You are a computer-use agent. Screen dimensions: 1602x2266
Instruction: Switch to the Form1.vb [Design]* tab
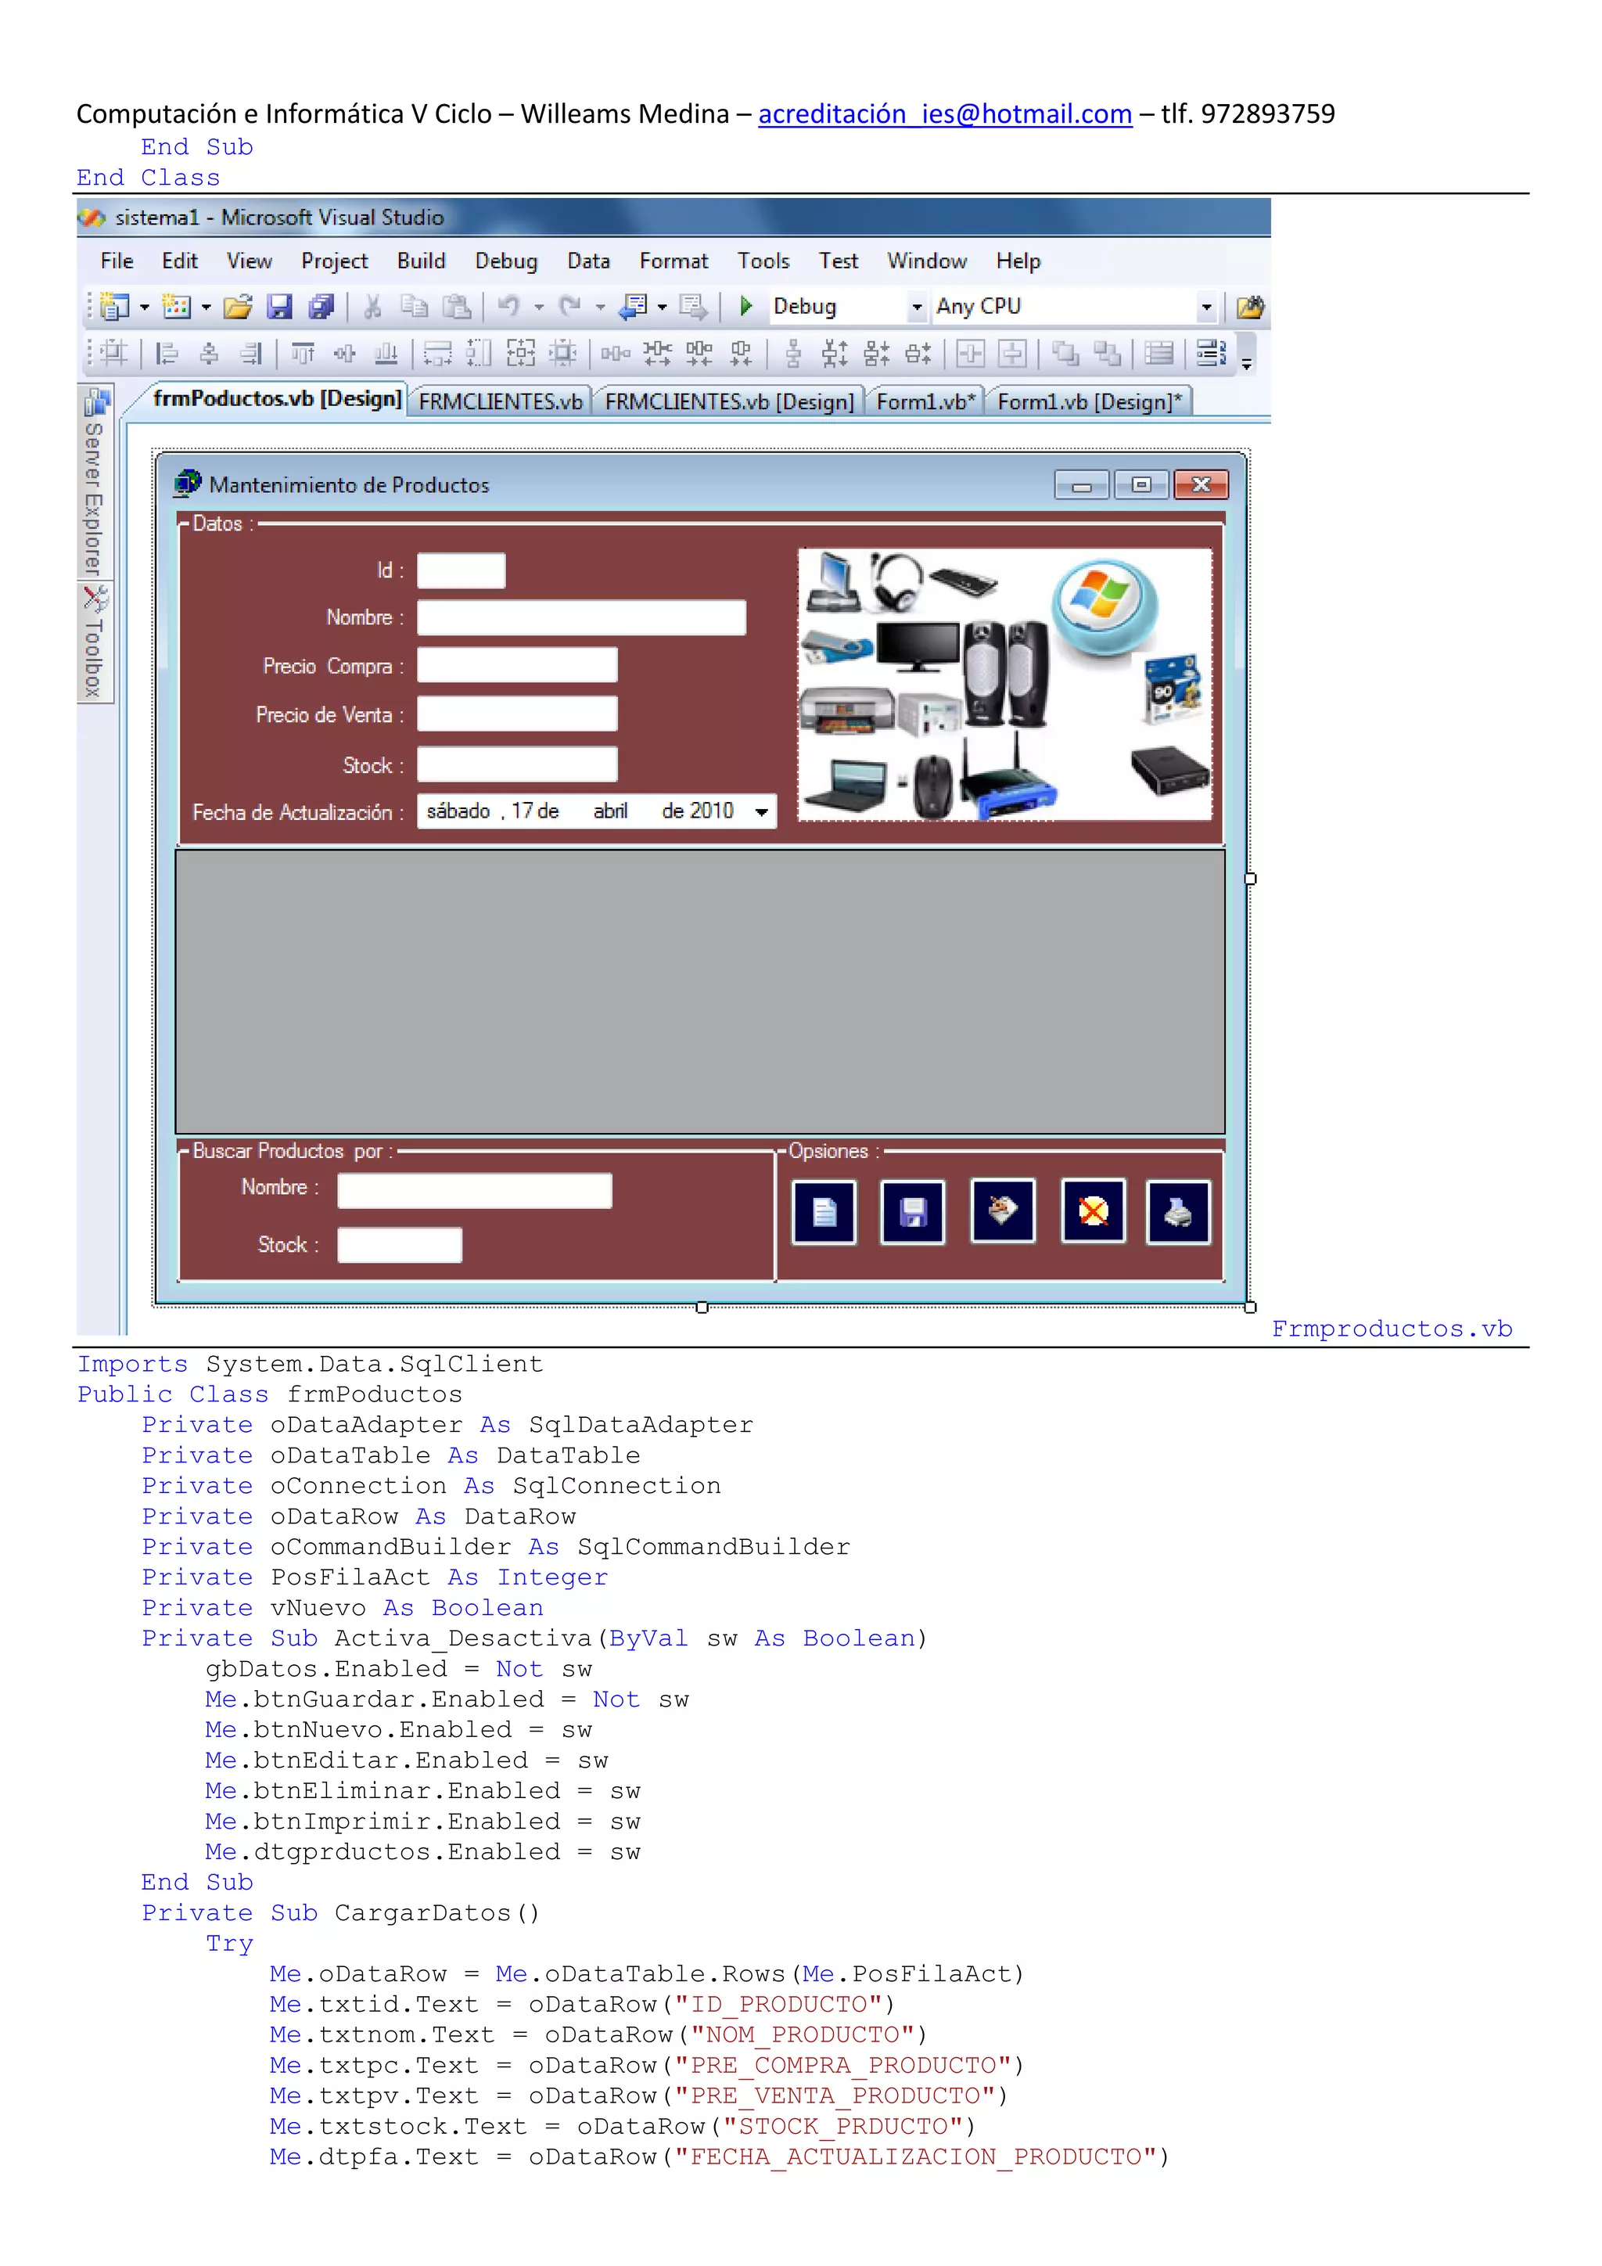click(1089, 401)
